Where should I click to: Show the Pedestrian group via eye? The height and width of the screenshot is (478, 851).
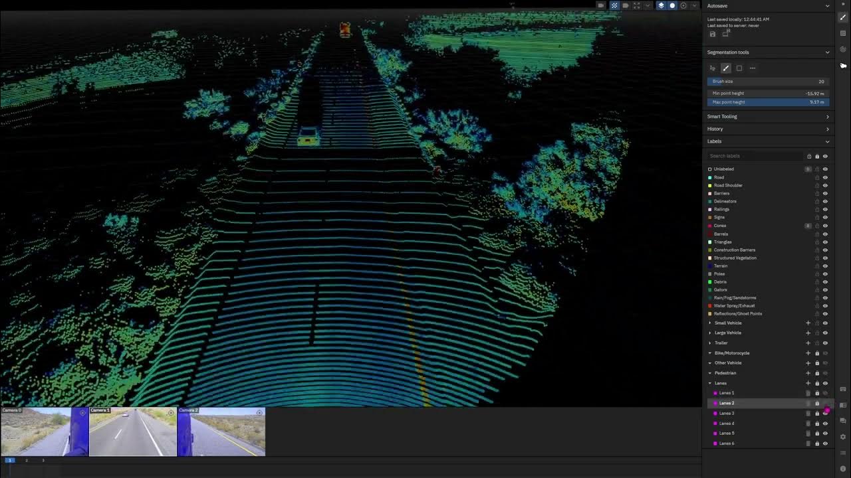(825, 373)
